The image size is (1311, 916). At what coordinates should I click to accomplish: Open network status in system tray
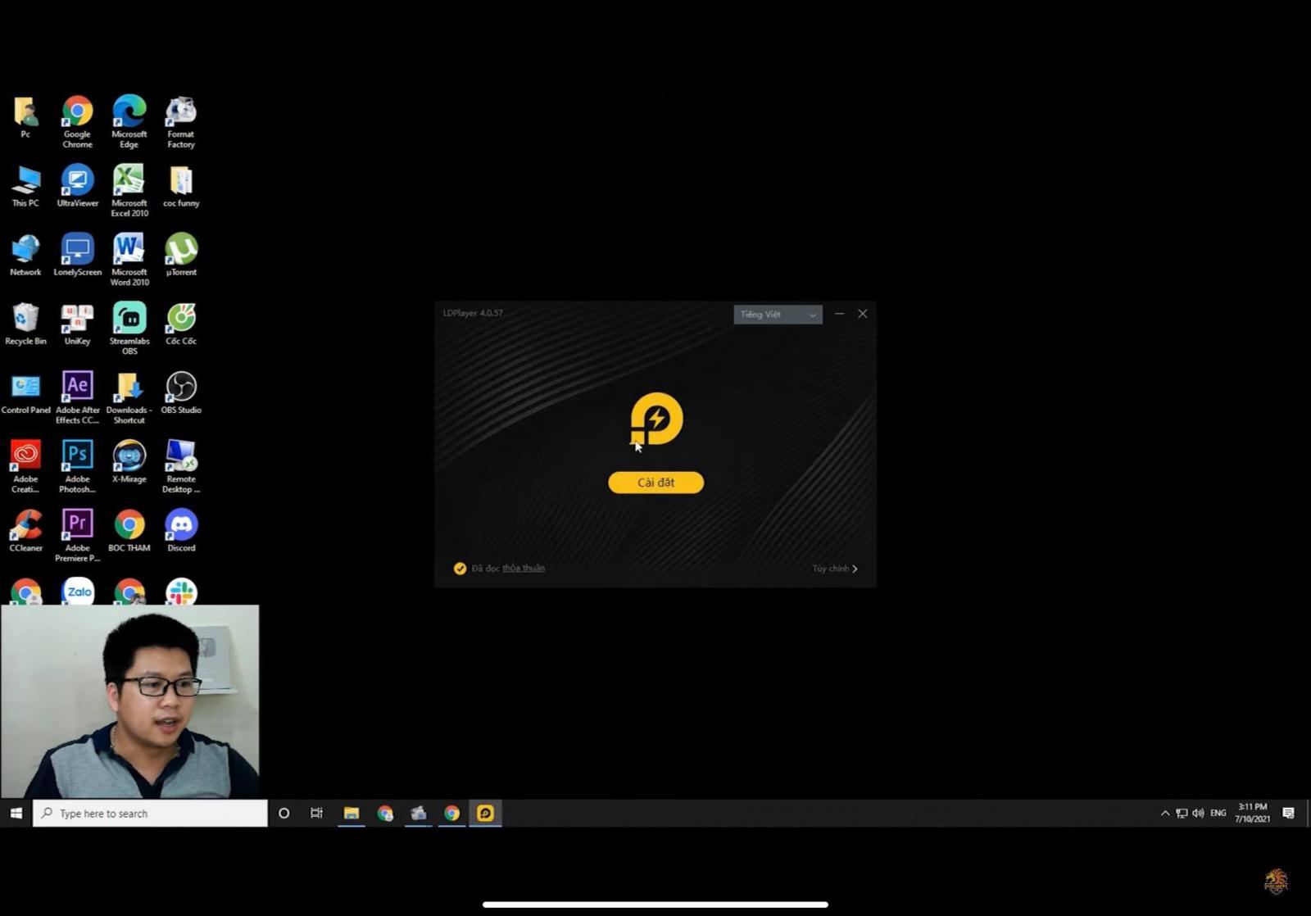(x=1182, y=813)
